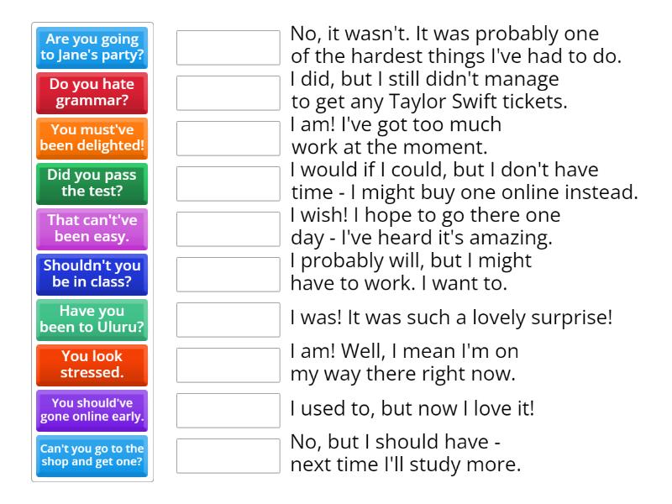Click the box beside 'I would if I could'
The width and height of the screenshot is (672, 504).
(x=228, y=184)
